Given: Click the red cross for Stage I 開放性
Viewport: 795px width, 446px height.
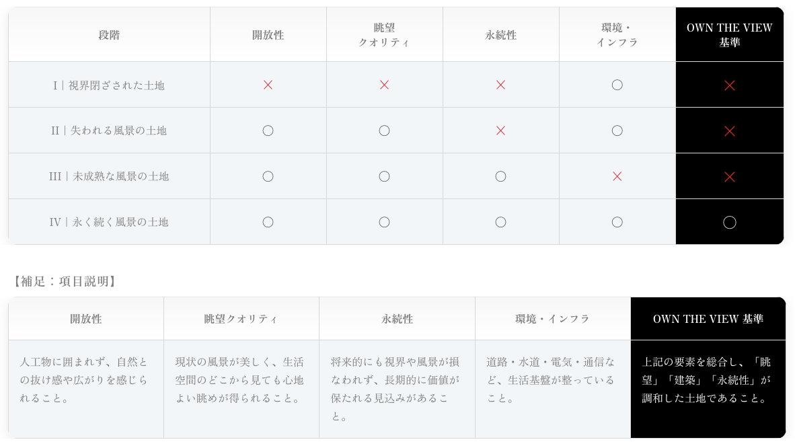Looking at the screenshot, I should (x=268, y=85).
